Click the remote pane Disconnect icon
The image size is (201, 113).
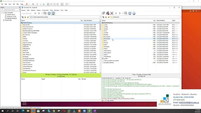(x=108, y=13)
